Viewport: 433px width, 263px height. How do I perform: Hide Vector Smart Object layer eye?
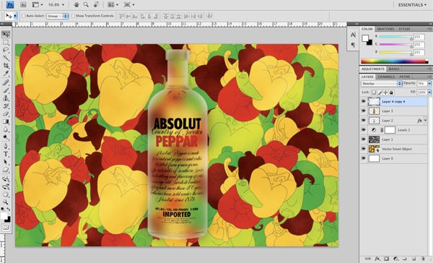364,149
